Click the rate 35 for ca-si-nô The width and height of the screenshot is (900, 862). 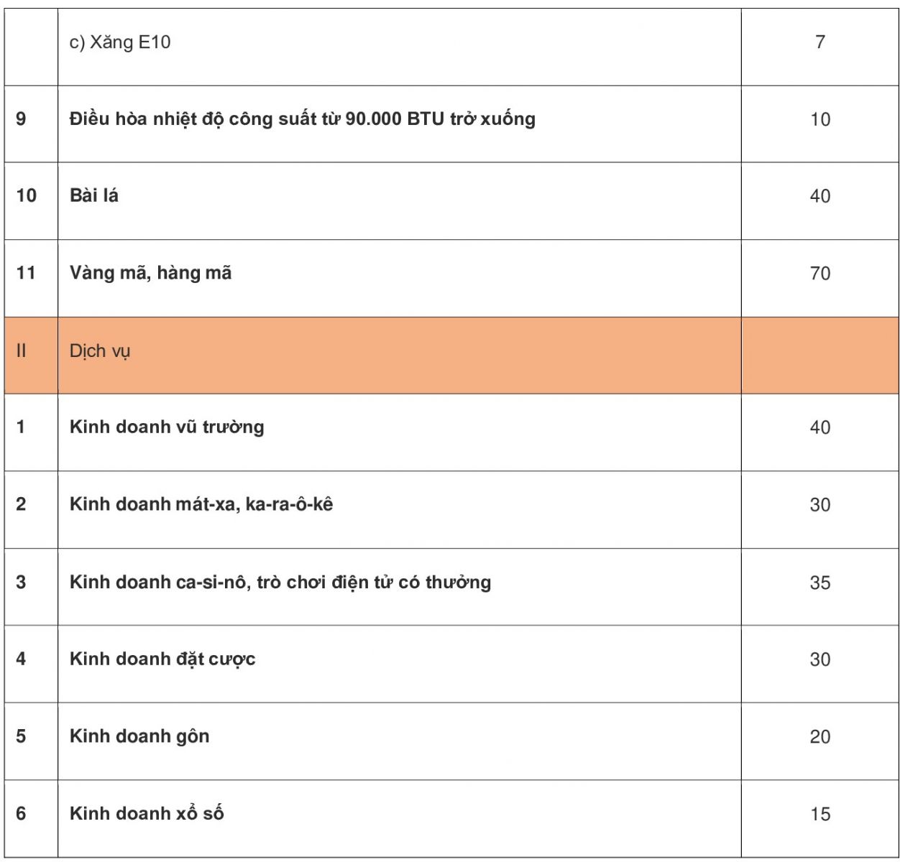click(819, 583)
